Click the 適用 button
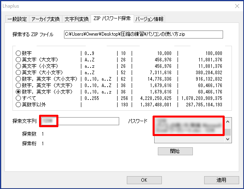The height and width of the screenshot is (189, 244). [221, 180]
